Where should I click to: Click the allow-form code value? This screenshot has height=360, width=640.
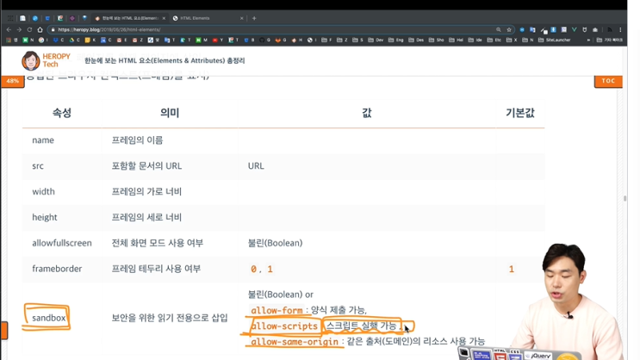pyautogui.click(x=277, y=310)
